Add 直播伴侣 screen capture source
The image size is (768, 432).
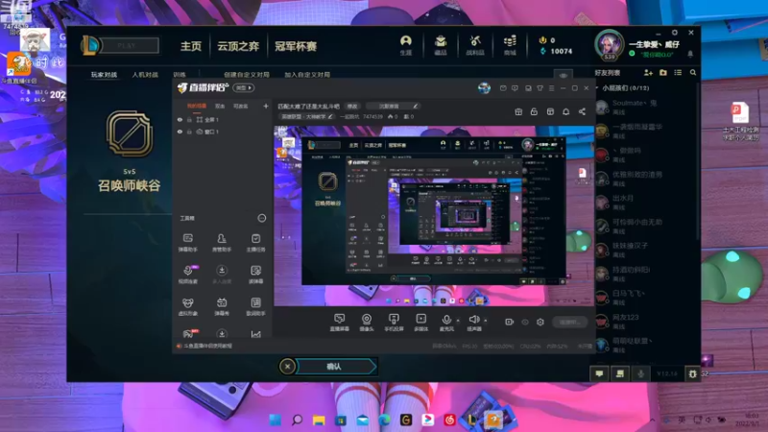pyautogui.click(x=340, y=323)
